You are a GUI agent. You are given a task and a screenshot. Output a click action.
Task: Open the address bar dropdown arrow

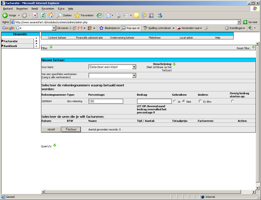[x=239, y=22]
